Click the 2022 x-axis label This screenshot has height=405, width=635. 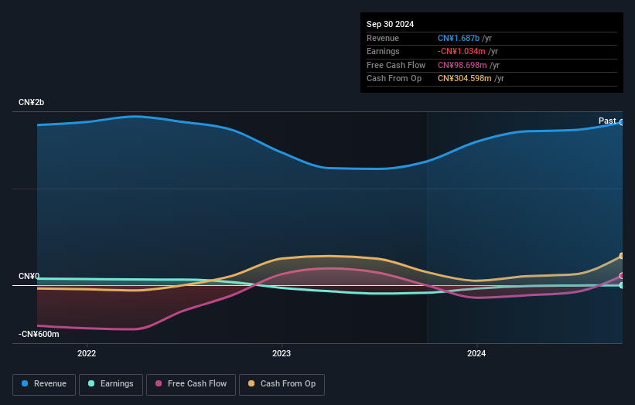87,354
